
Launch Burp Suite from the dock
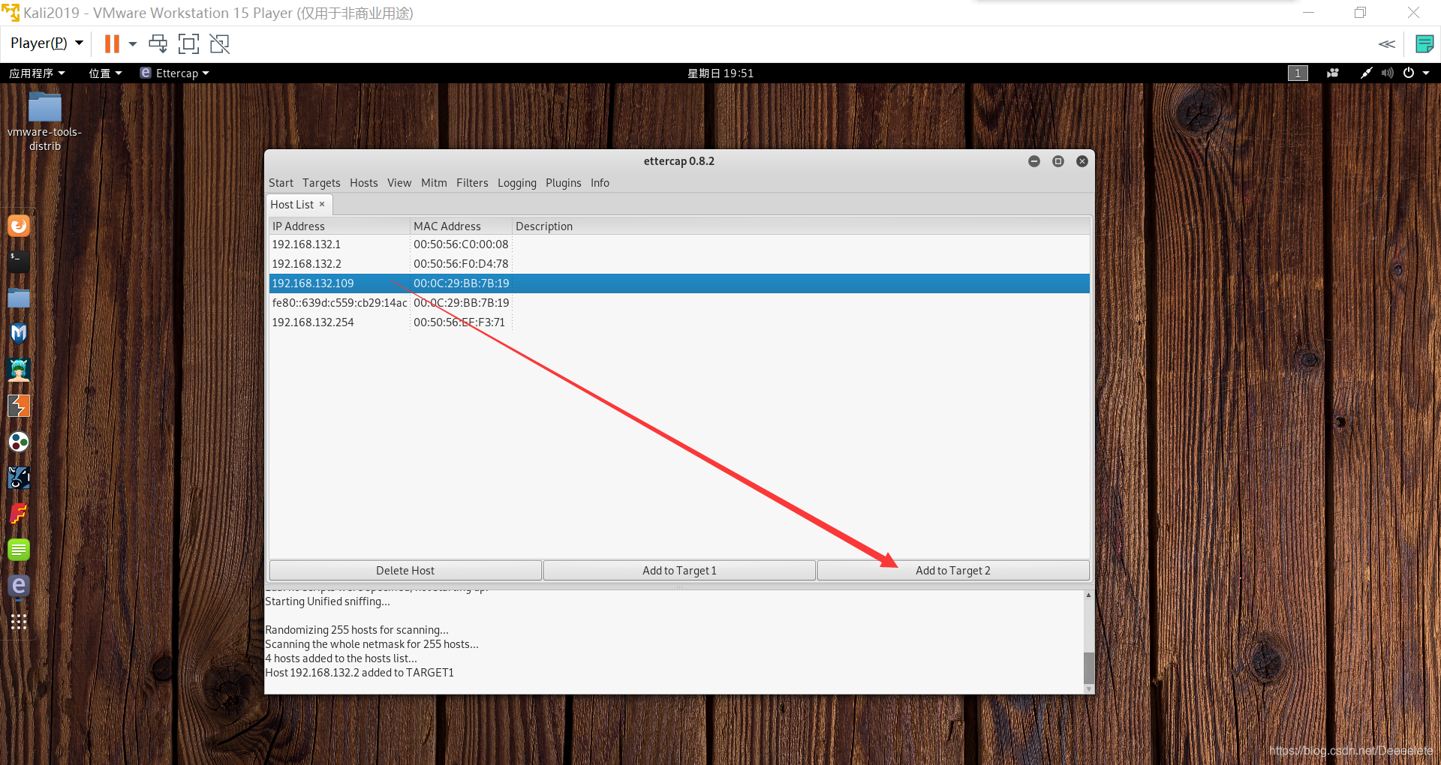tap(19, 406)
